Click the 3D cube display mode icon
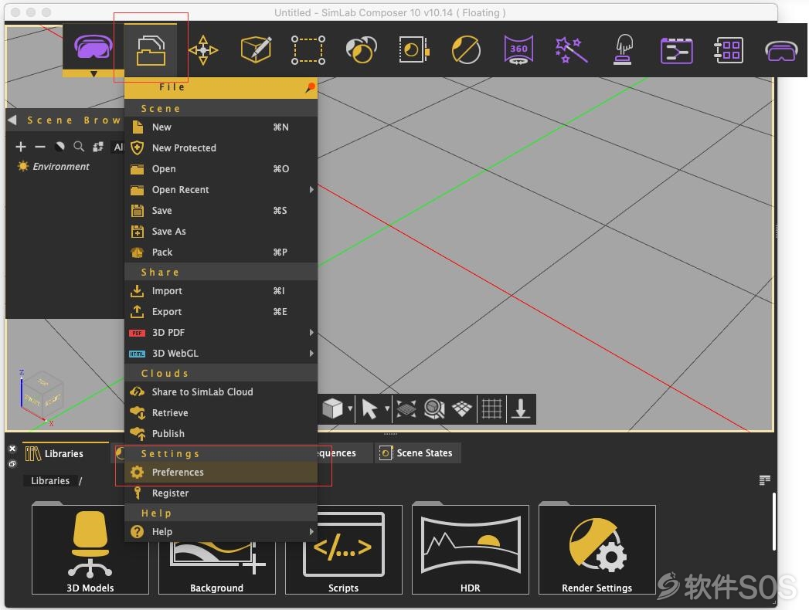 [x=332, y=409]
